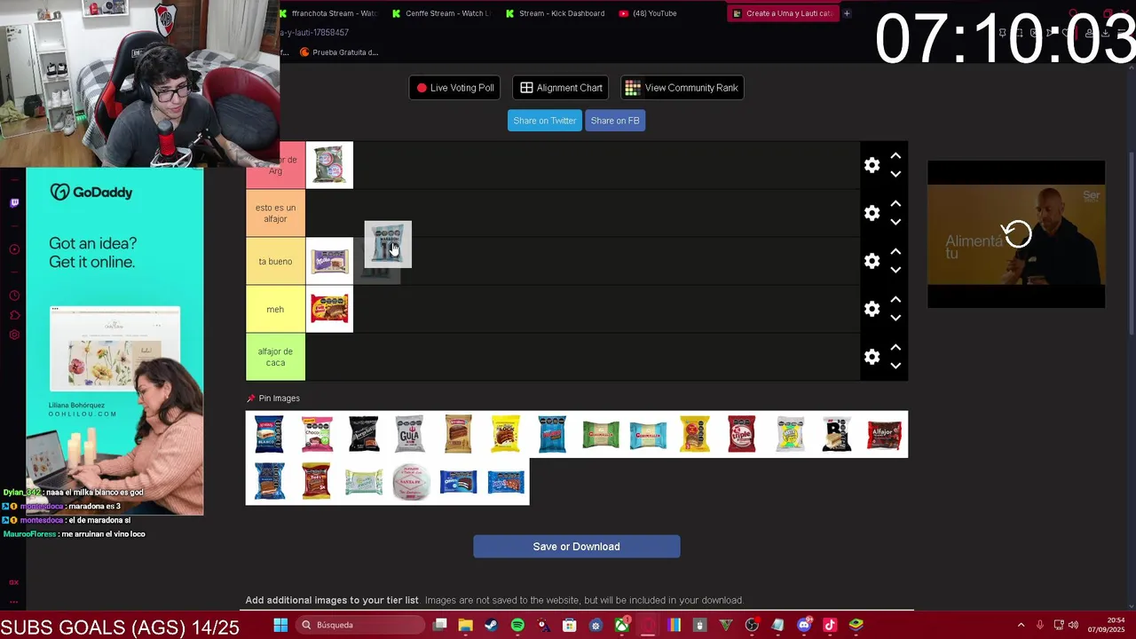The width and height of the screenshot is (1136, 639).
Task: Switch to 'Create a Uma y Lauti' tab
Action: click(783, 13)
